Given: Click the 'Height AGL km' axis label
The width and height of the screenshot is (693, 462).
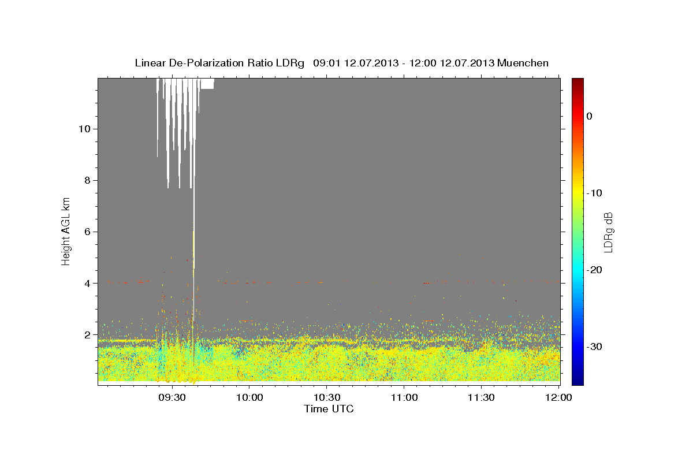Looking at the screenshot, I should [x=66, y=231].
